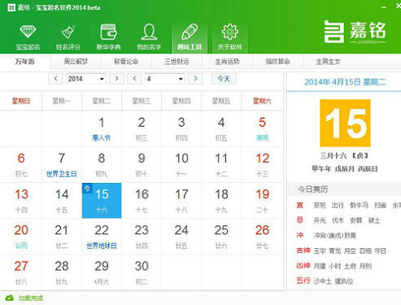Click the 冲 label in almanac

pyautogui.click(x=299, y=235)
